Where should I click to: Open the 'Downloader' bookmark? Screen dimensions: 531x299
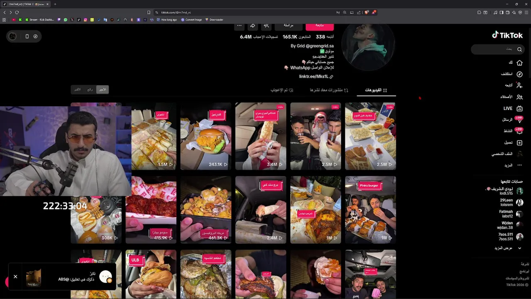pyautogui.click(x=214, y=20)
